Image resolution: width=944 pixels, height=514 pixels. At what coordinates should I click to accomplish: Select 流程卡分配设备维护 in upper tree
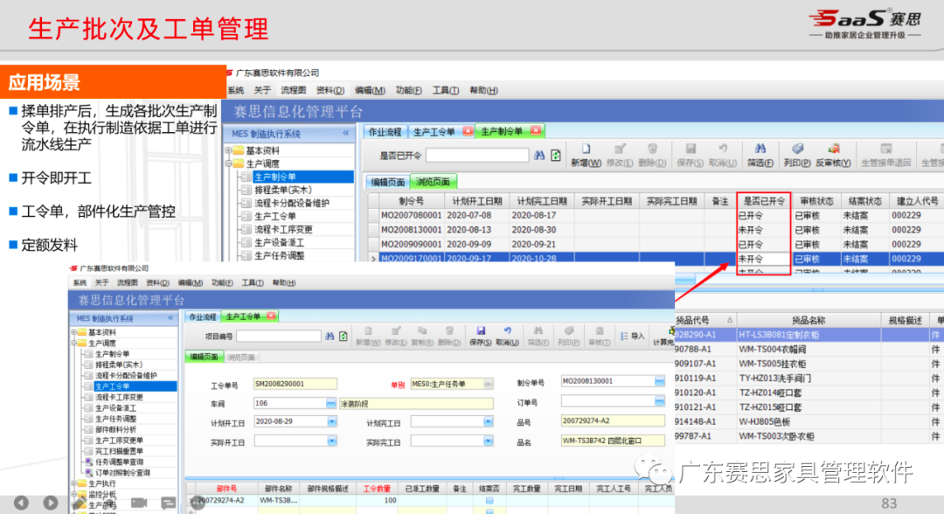click(291, 204)
